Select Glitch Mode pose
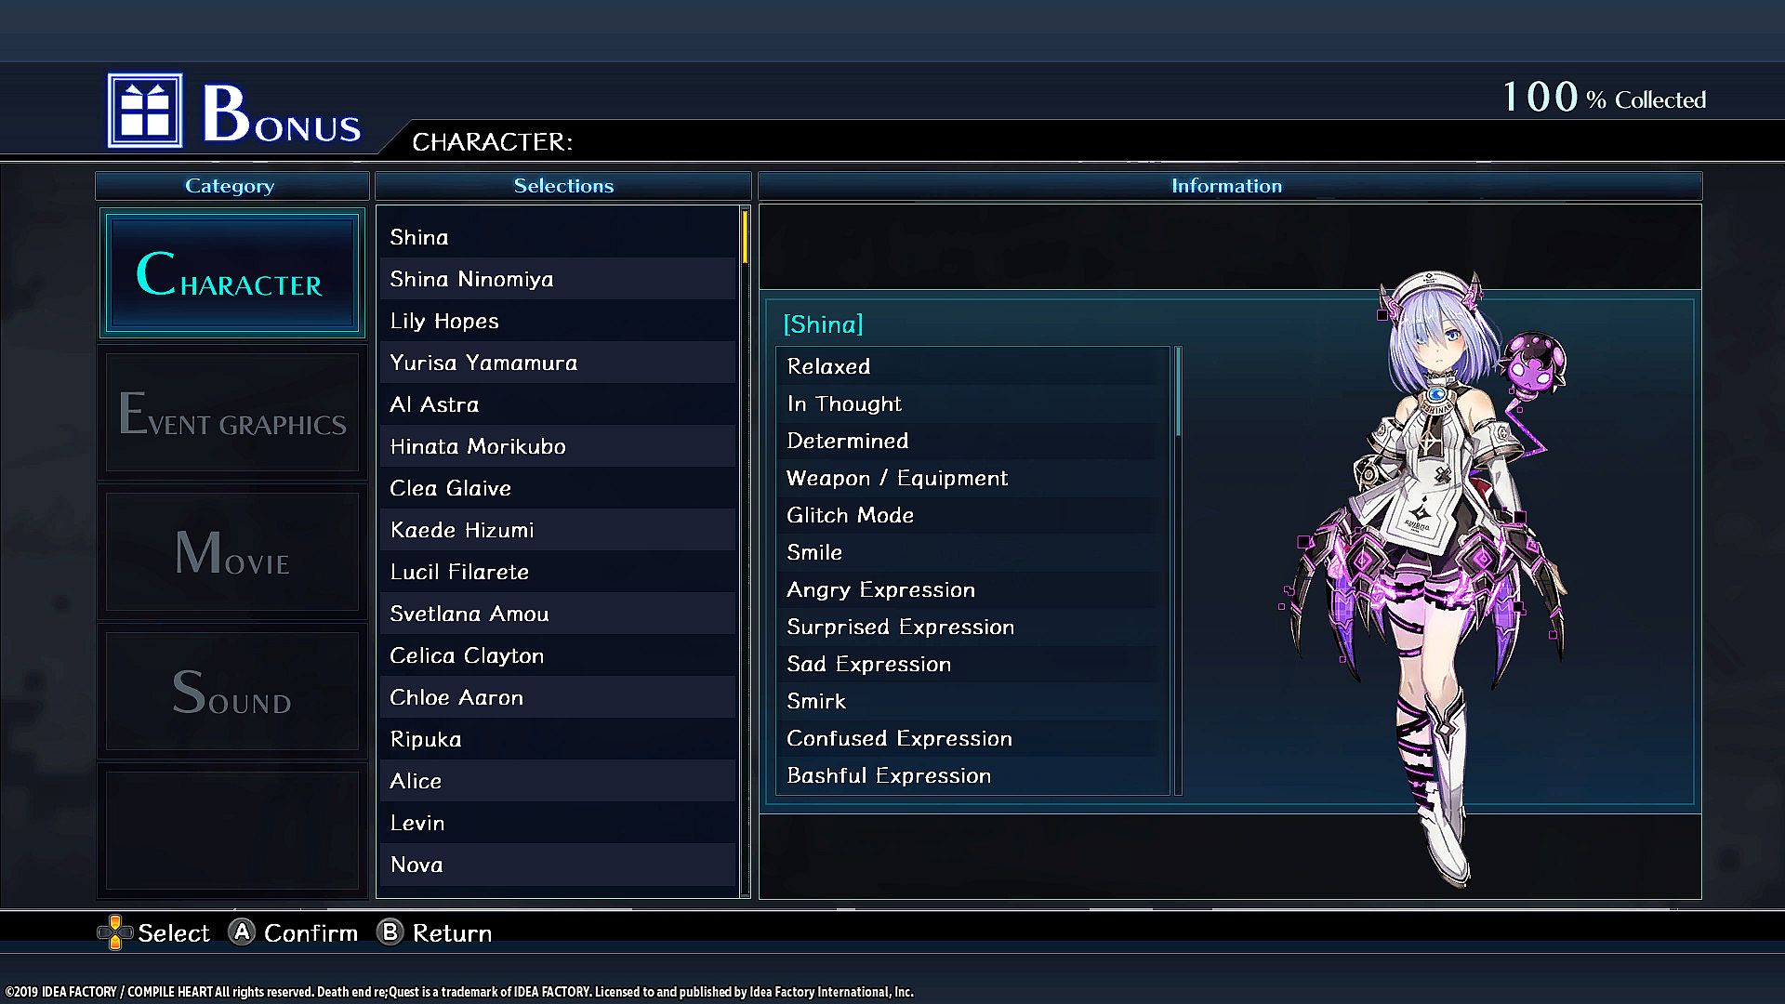Screen dimensions: 1785x1004 coord(973,515)
